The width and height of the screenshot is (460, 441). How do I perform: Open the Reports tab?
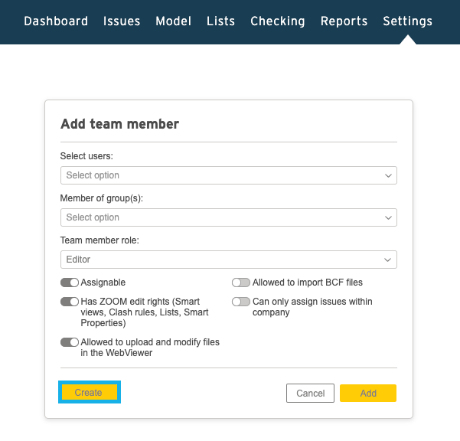[344, 21]
